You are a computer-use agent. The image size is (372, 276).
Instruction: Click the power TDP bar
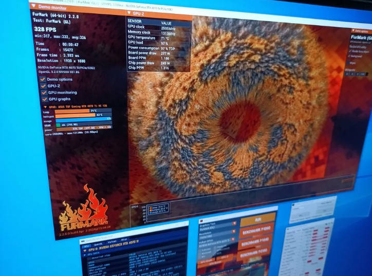(84, 128)
